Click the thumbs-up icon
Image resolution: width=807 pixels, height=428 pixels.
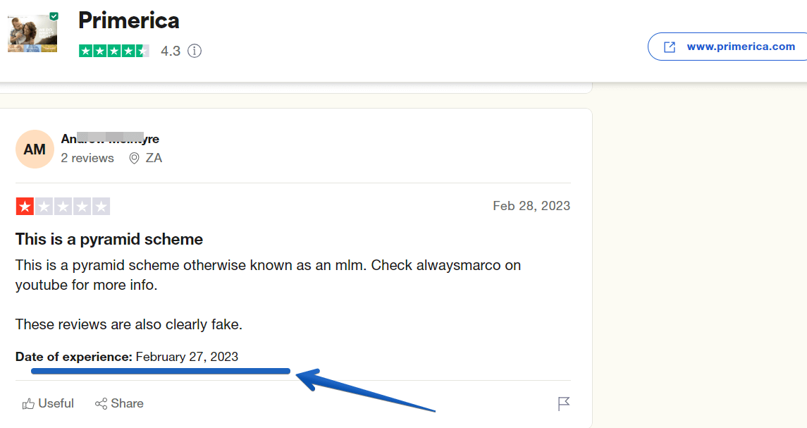tap(28, 404)
